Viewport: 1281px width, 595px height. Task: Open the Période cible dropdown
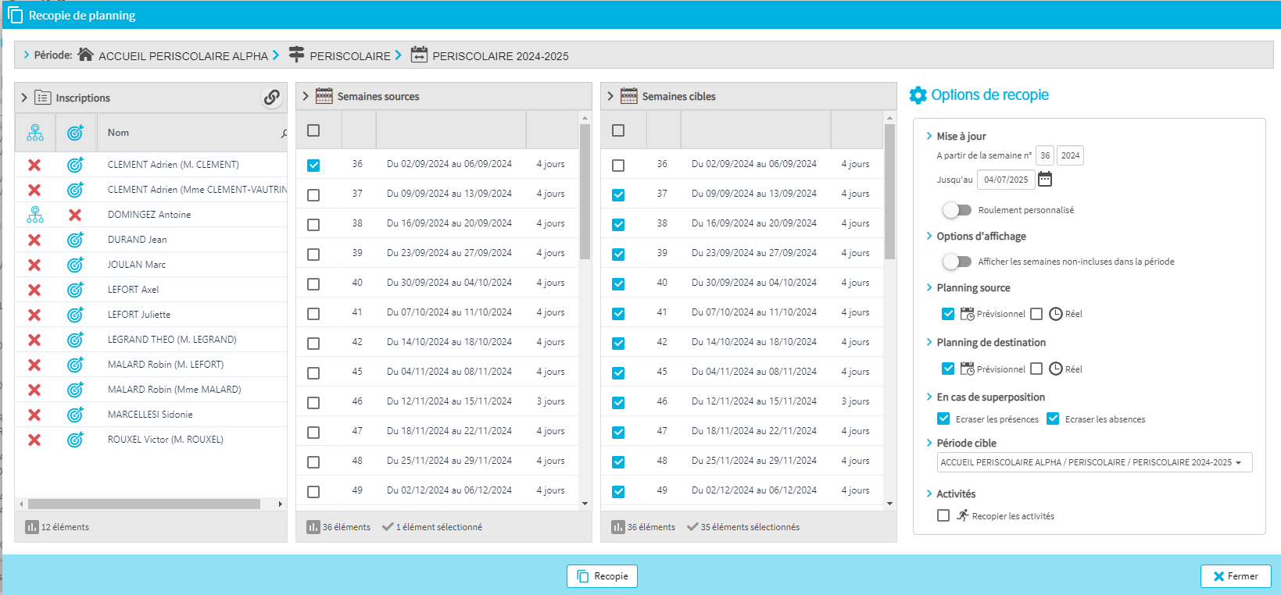[x=1094, y=462]
